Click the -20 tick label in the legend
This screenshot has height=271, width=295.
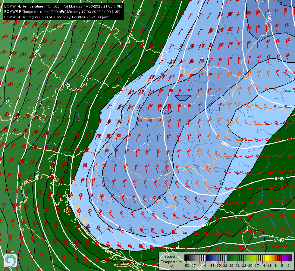[x=250, y=266]
